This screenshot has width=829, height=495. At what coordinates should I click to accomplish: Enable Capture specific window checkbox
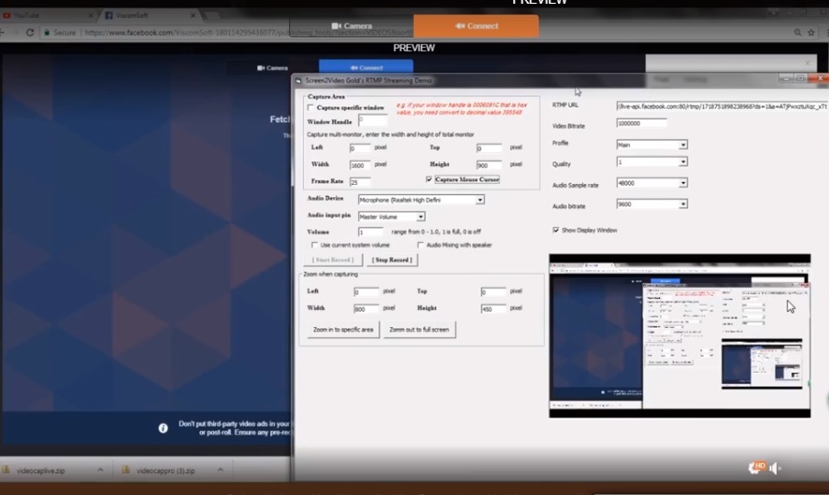click(x=311, y=108)
